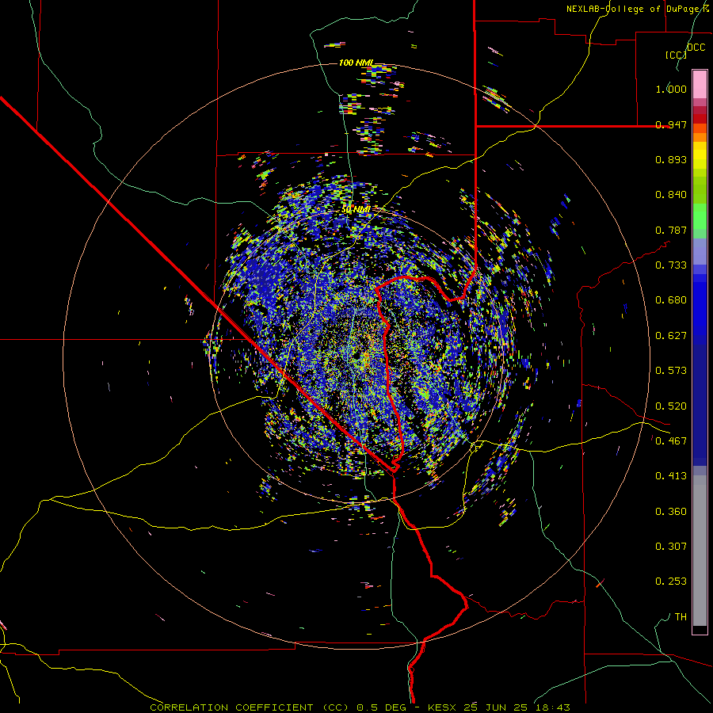Pick the red segment of the color bar
The width and height of the screenshot is (713, 713).
tap(700, 119)
